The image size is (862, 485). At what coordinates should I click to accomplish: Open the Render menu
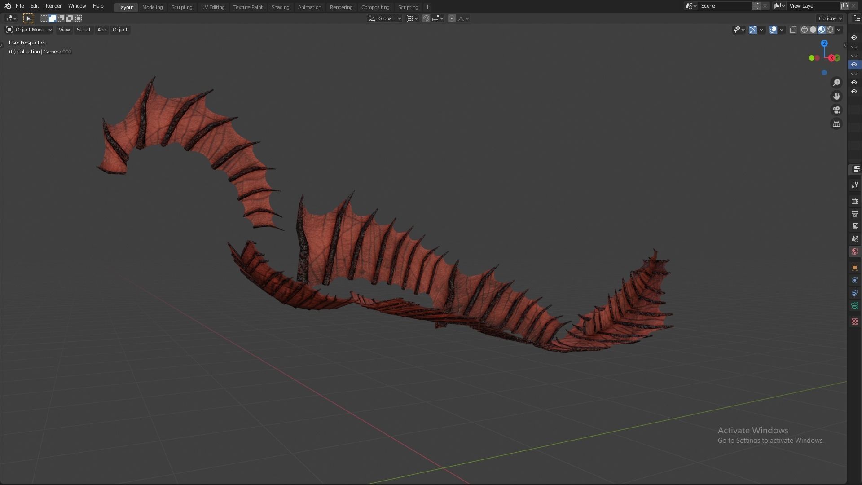click(53, 6)
